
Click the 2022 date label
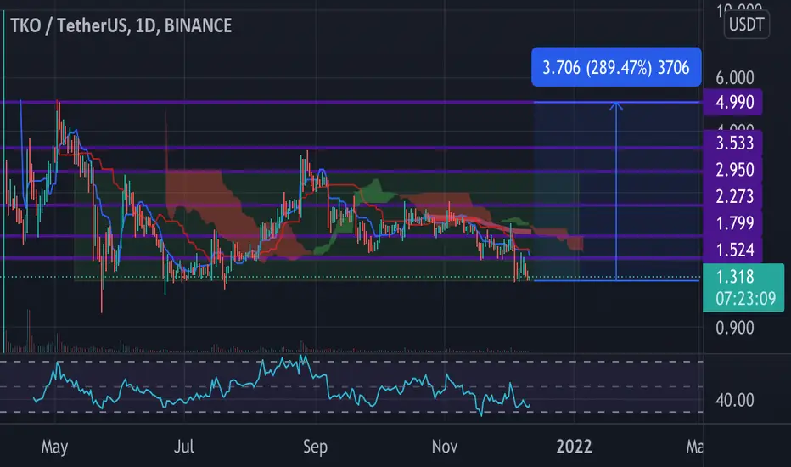[574, 447]
